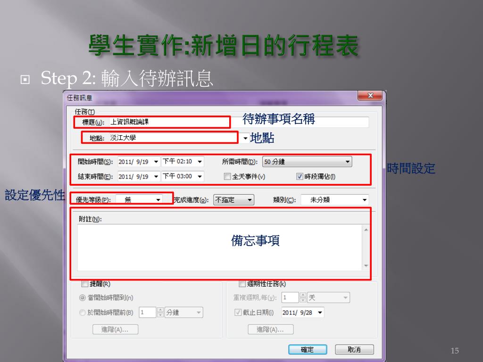
Task: Close the 任務訊息 dialog with X button
Action: (x=370, y=95)
